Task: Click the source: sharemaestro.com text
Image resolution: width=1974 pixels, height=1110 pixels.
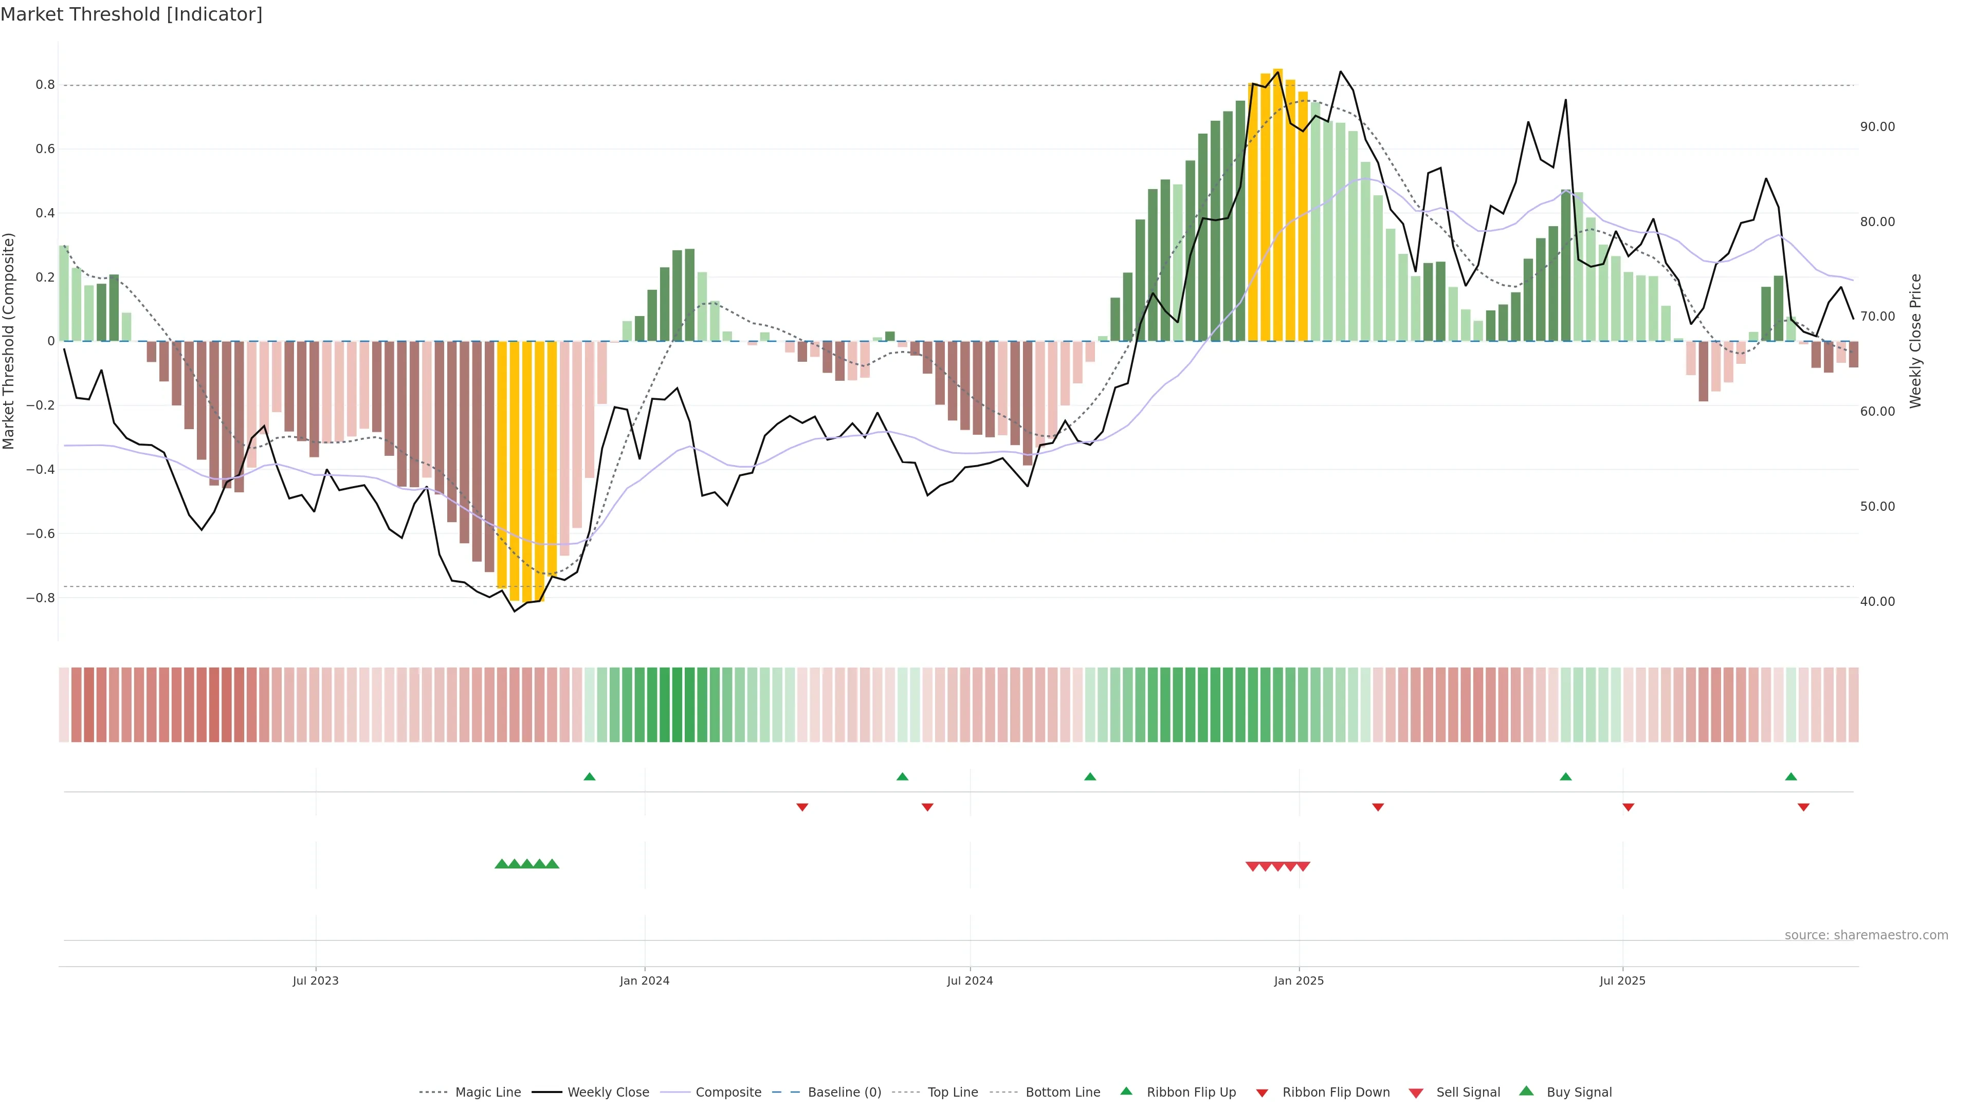Action: tap(1866, 935)
